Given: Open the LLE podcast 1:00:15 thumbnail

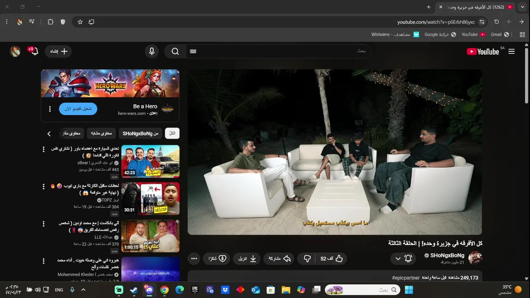Looking at the screenshot, I should tap(150, 236).
